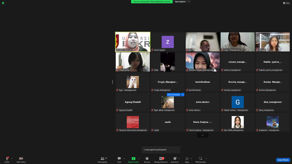Click the Annisa Manajemen participant tile
Viewport: 292px width, 164px height.
(x=273, y=82)
